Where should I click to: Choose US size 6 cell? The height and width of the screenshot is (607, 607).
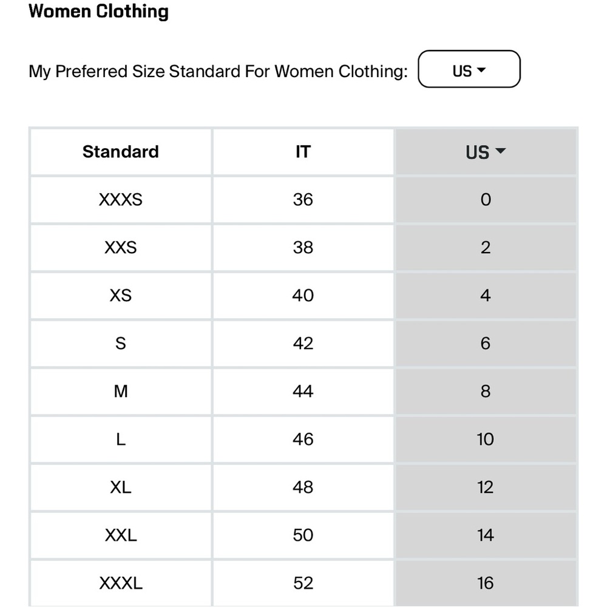tap(486, 344)
